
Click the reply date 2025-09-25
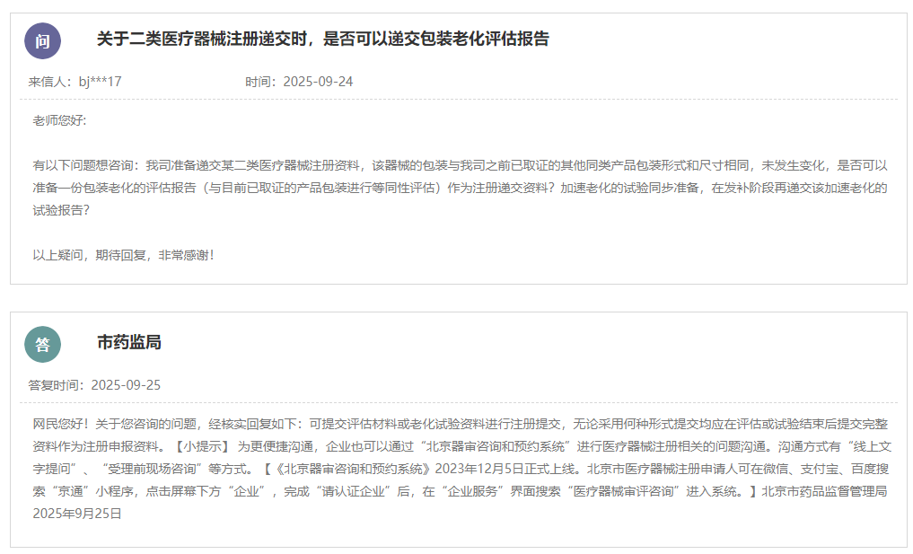(126, 385)
